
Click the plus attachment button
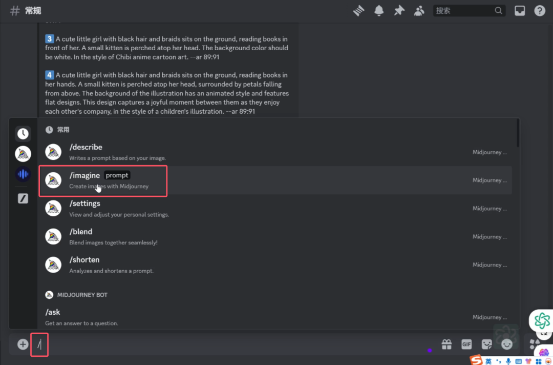(x=23, y=344)
